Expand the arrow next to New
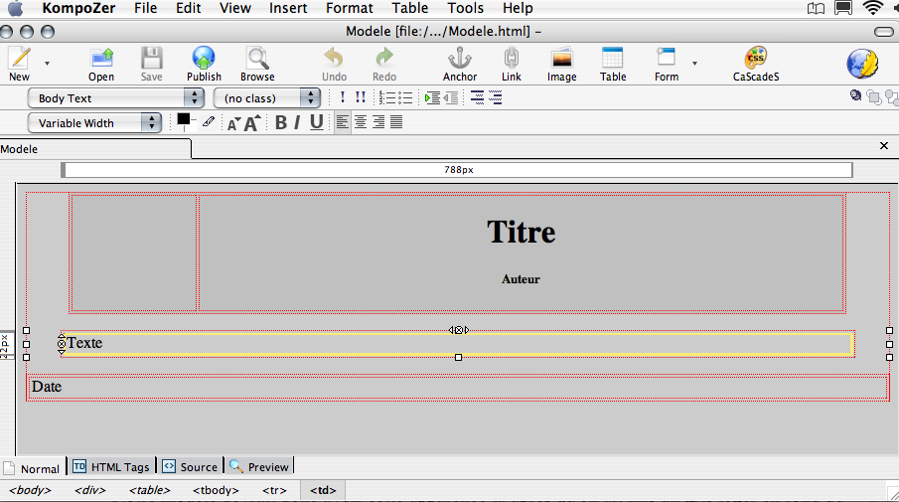 47,63
